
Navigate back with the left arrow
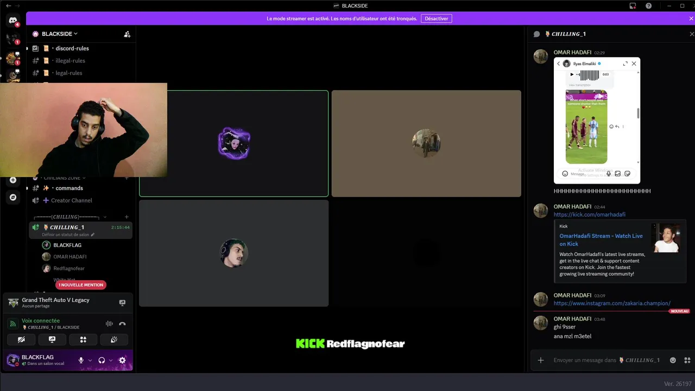click(8, 5)
